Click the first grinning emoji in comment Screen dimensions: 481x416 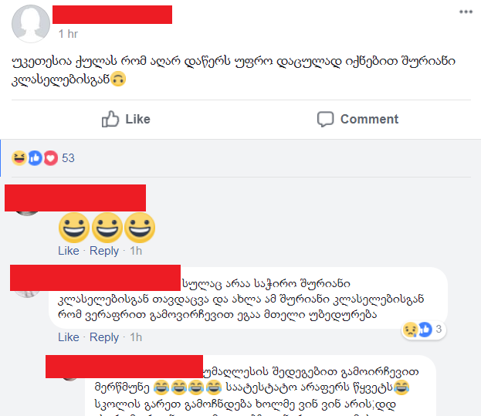74,228
